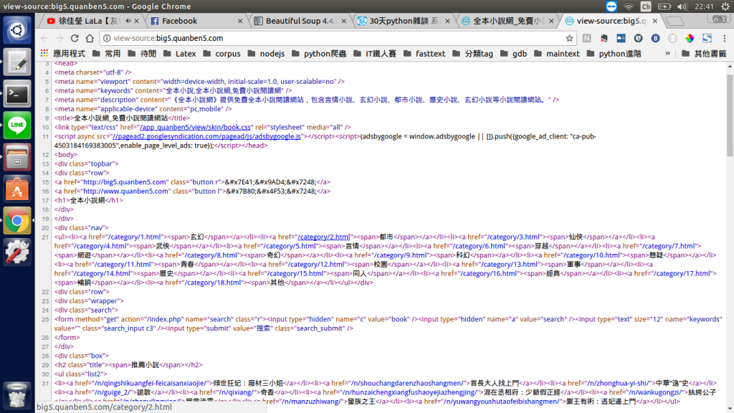Open the nodejs bookmark folder
The width and height of the screenshot is (734, 413).
click(x=266, y=53)
